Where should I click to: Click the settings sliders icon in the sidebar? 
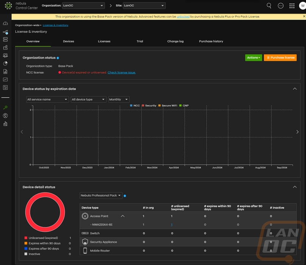click(5, 87)
